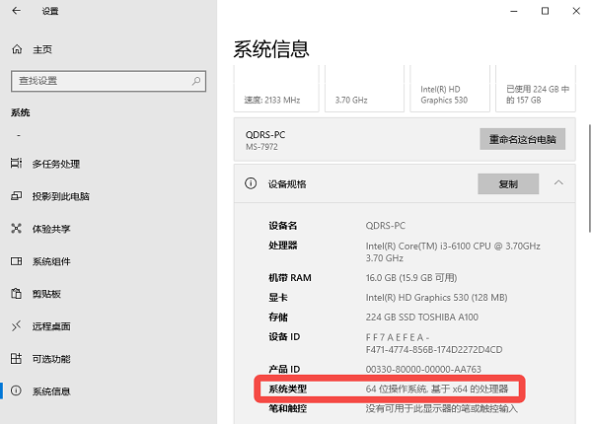
Task: Click the 设备 ID value
Action: coord(434,343)
